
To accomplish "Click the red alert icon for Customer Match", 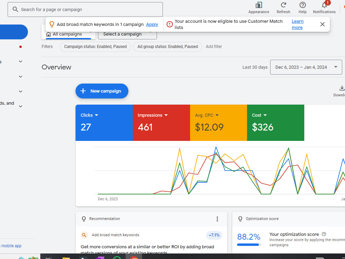I will click(x=170, y=24).
